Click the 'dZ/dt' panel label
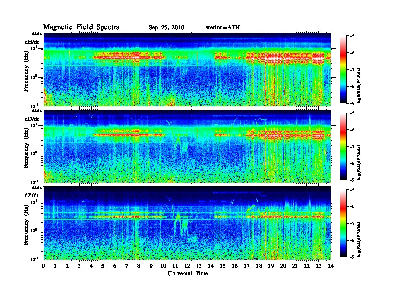 (32, 195)
